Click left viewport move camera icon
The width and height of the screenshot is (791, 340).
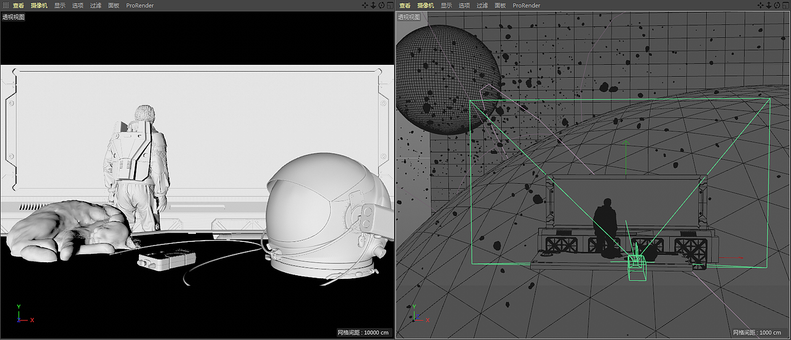click(x=365, y=5)
